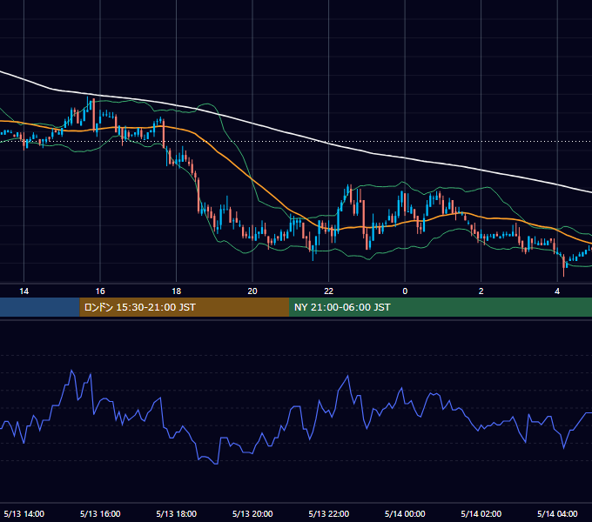Image resolution: width=592 pixels, height=522 pixels.
Task: Click the blue session bar before ロンドン
Action: (40, 307)
